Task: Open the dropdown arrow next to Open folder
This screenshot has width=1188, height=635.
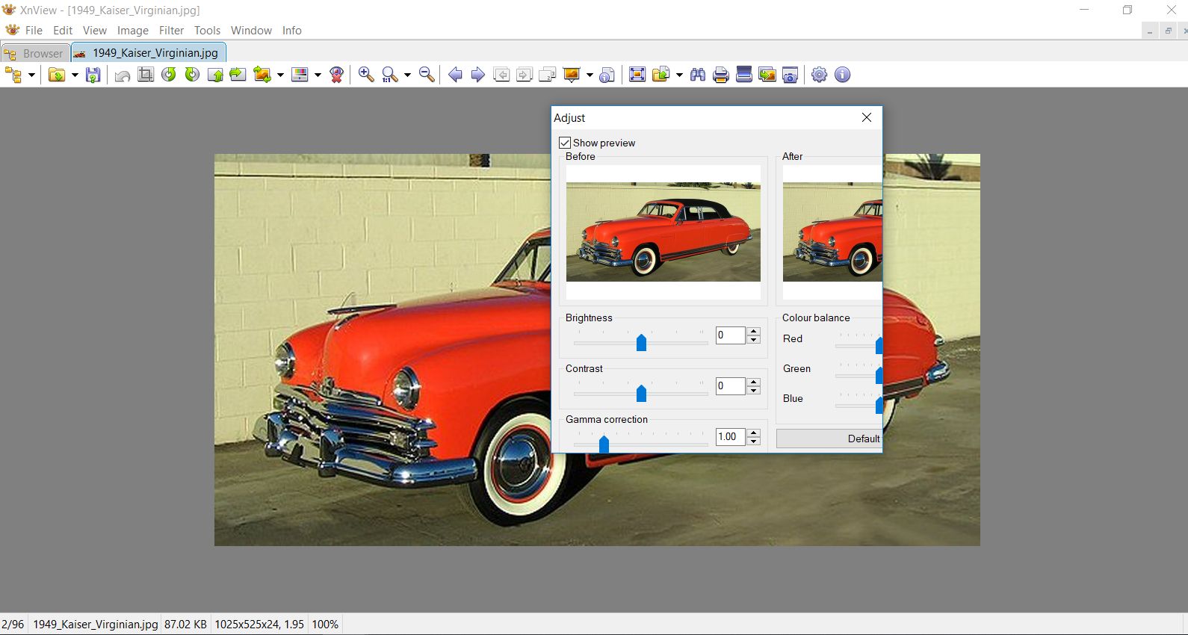Action: 75,75
